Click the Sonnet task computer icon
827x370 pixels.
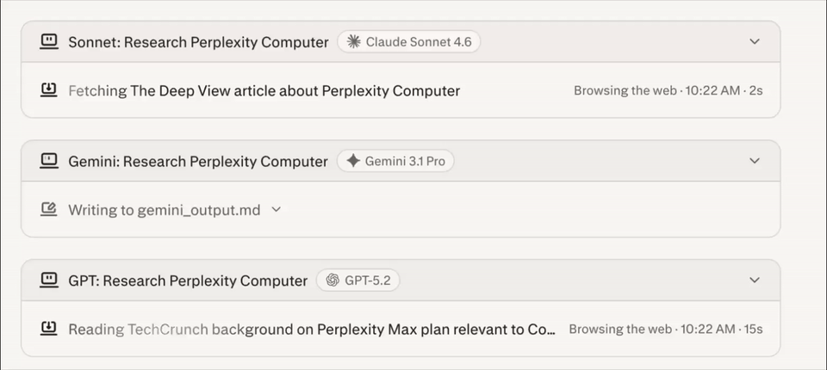tap(49, 41)
